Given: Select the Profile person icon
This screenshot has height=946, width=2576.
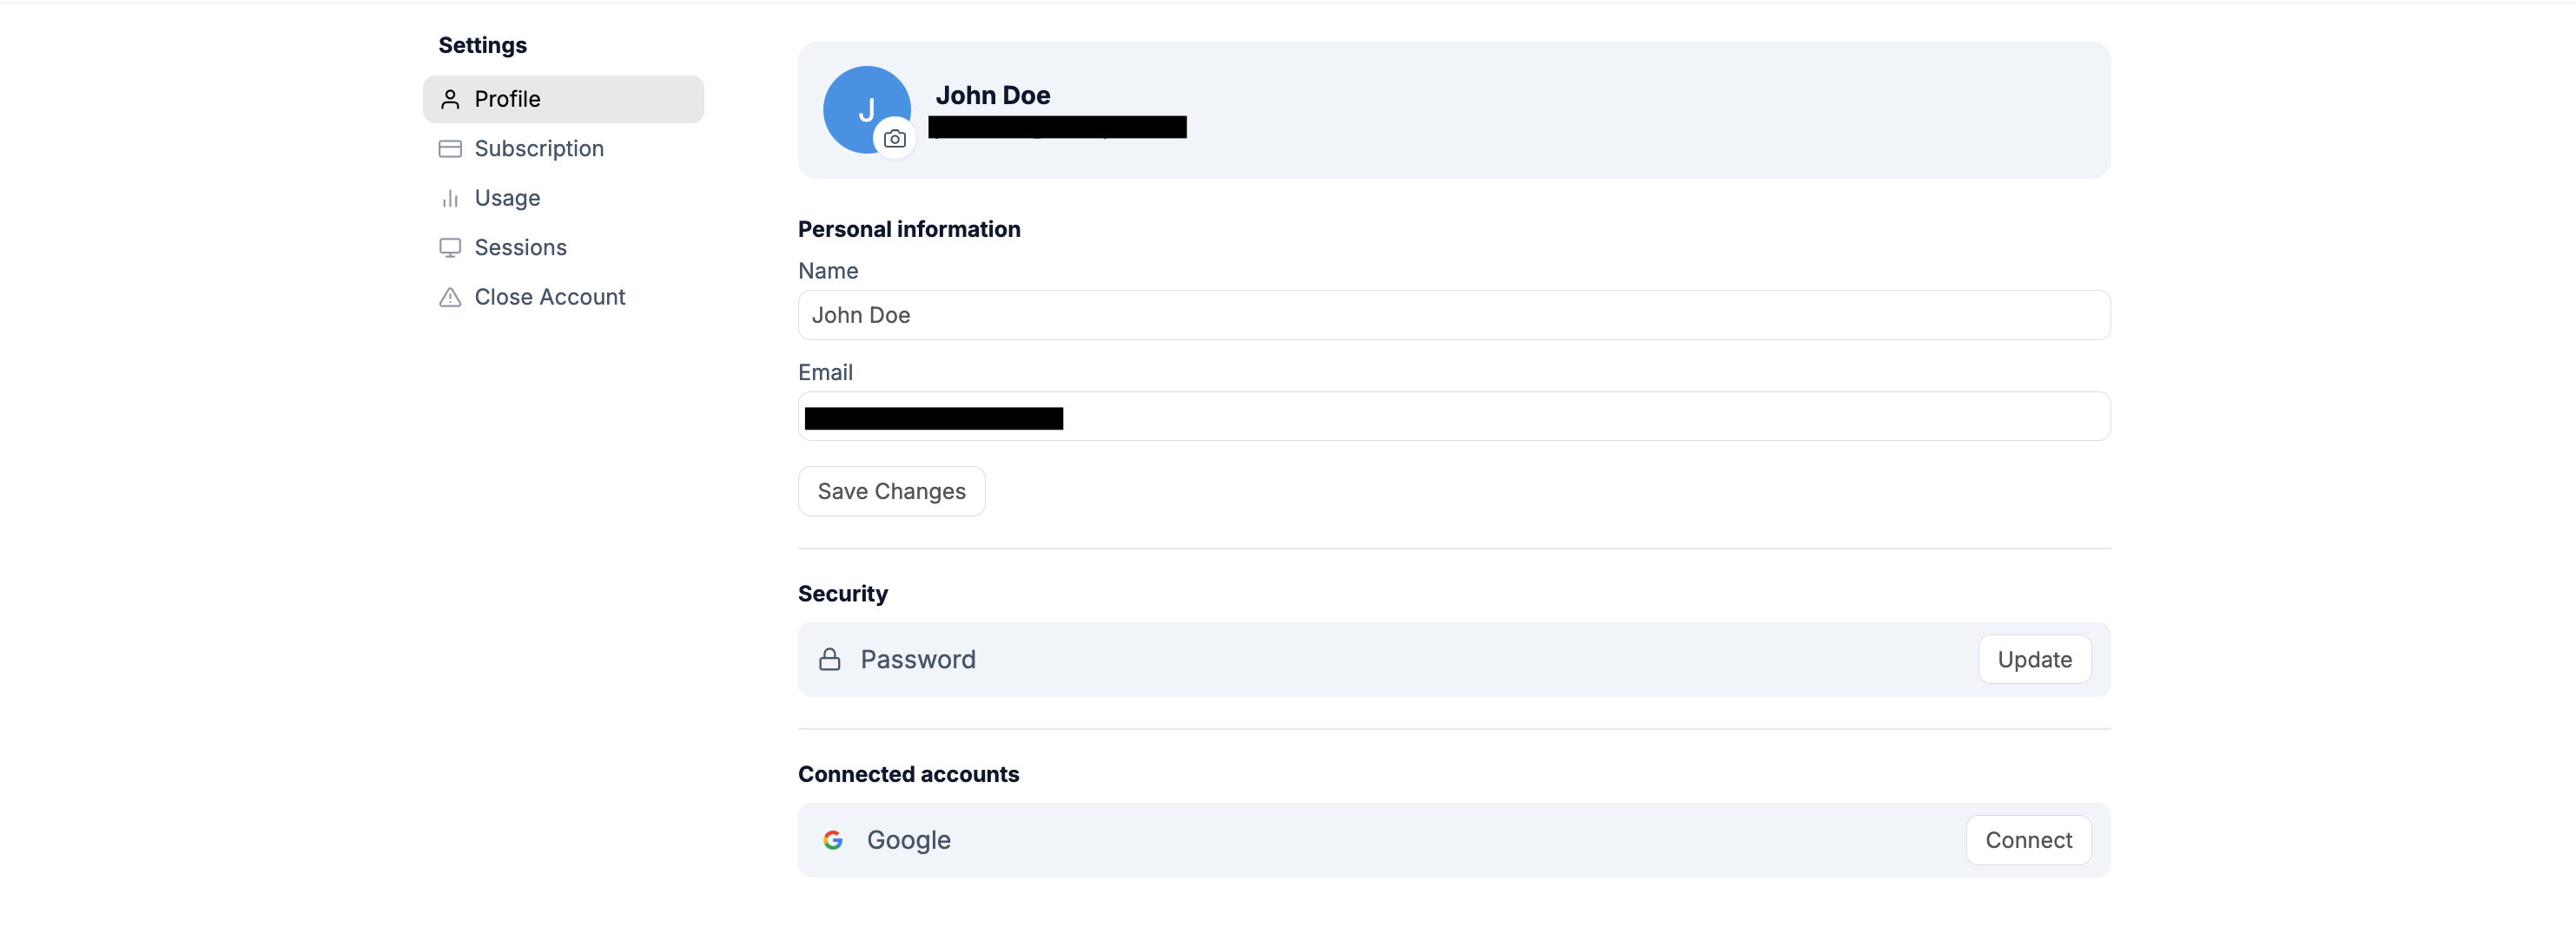Looking at the screenshot, I should [451, 99].
